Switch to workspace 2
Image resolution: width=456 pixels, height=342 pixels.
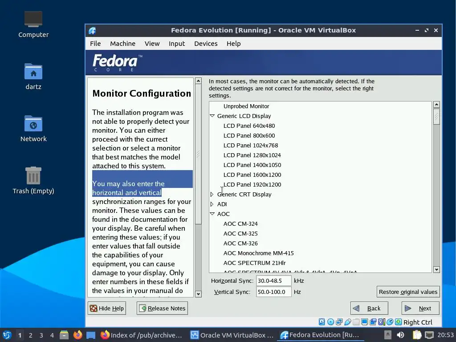coord(31,335)
